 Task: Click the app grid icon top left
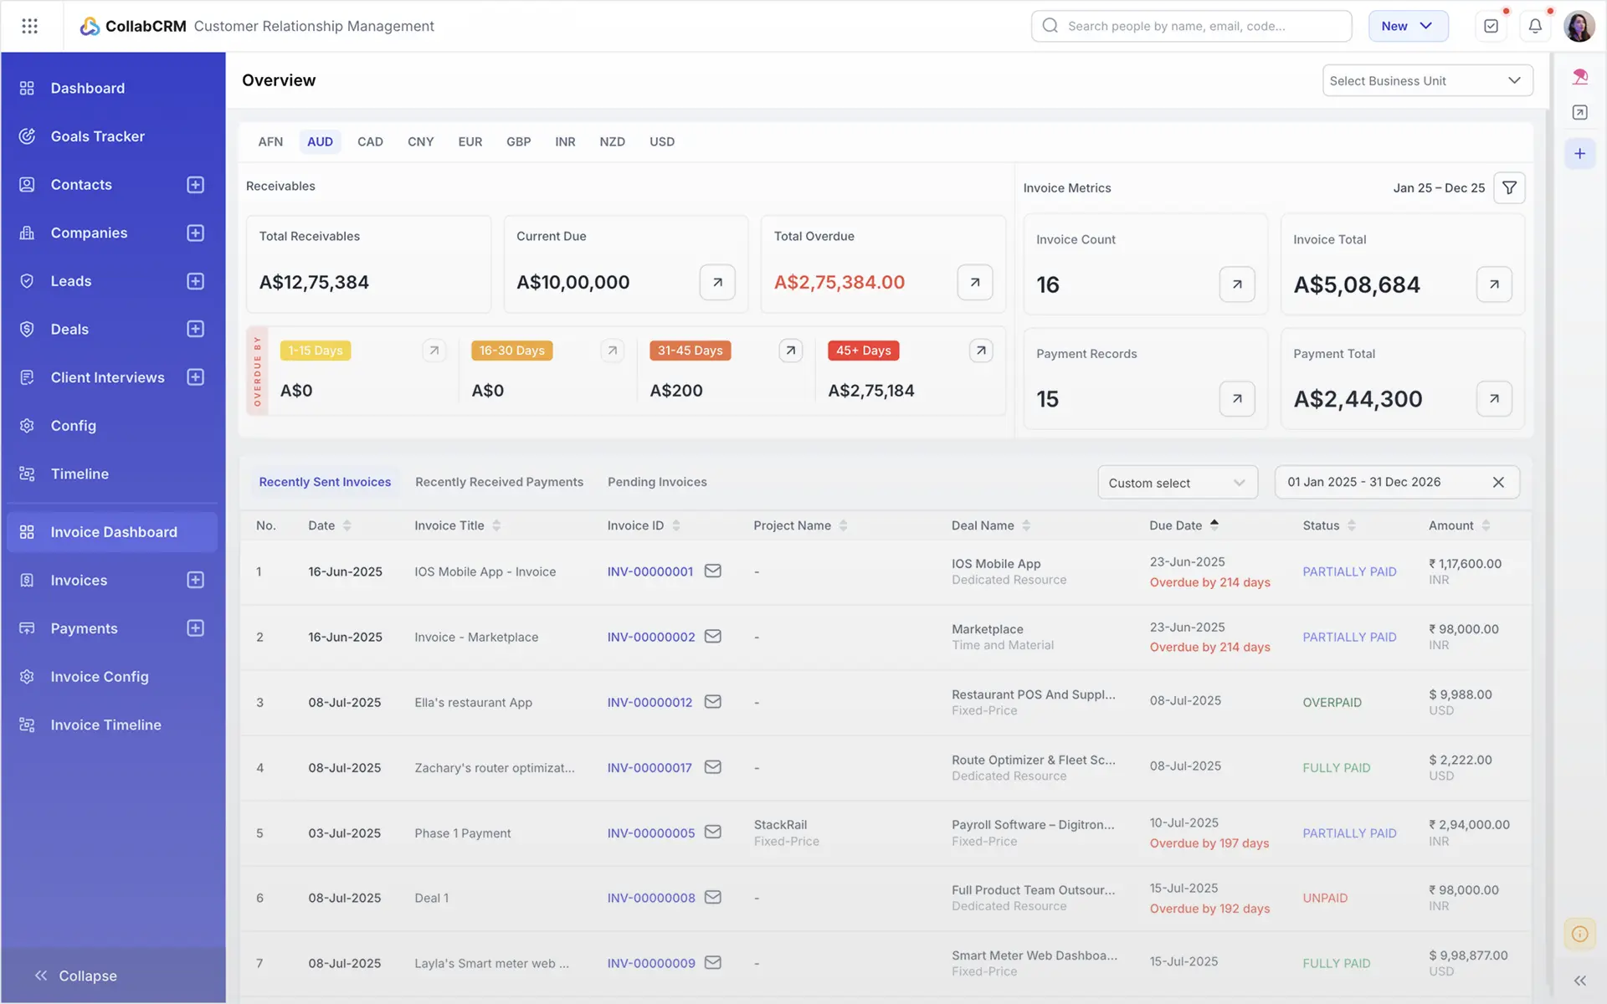30,26
